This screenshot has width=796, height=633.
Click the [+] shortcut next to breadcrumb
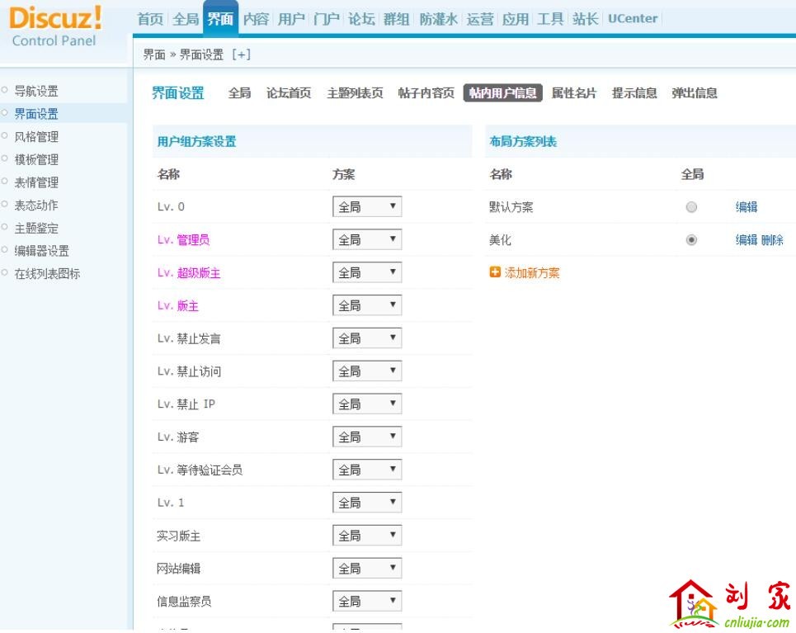(x=241, y=54)
